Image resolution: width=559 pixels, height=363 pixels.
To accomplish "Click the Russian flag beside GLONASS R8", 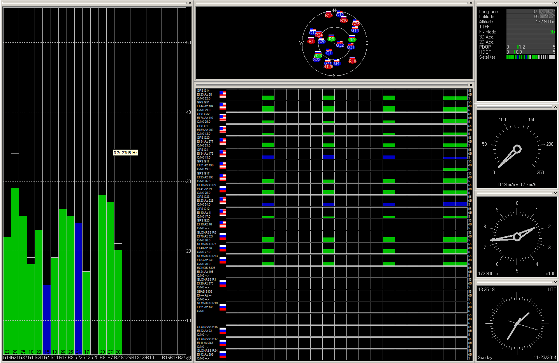I will [222, 236].
